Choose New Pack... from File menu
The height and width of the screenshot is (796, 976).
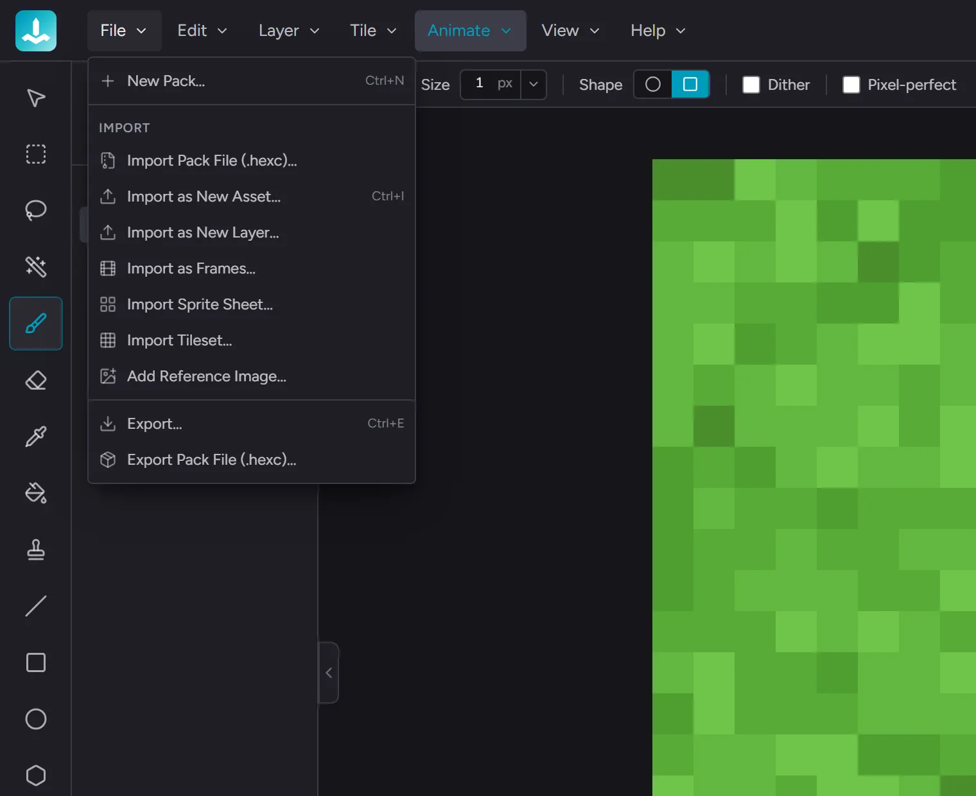(252, 81)
